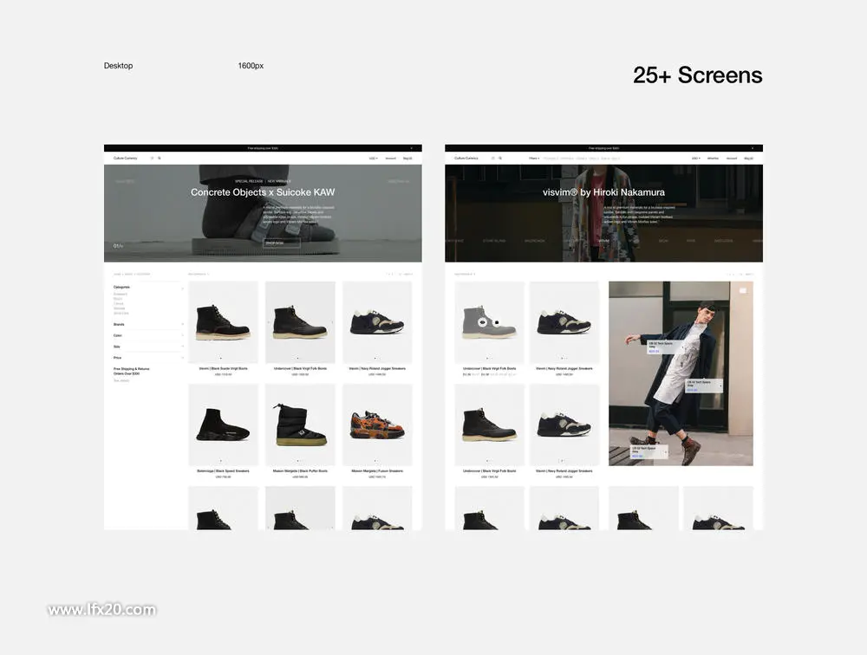Show previous image of Undercover Black Virgil Folk Boots

point(269,322)
